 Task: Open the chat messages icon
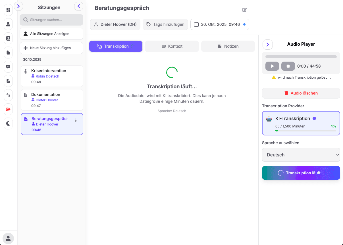pos(8,67)
